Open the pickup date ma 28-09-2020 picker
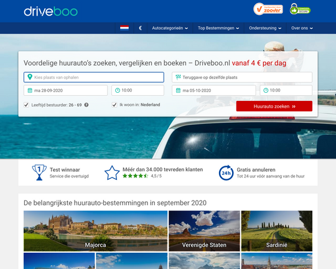This screenshot has height=269, width=336. pyautogui.click(x=65, y=90)
